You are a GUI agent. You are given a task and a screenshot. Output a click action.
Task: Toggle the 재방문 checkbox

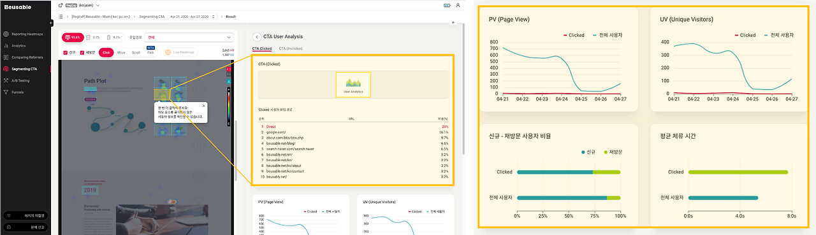tap(82, 52)
